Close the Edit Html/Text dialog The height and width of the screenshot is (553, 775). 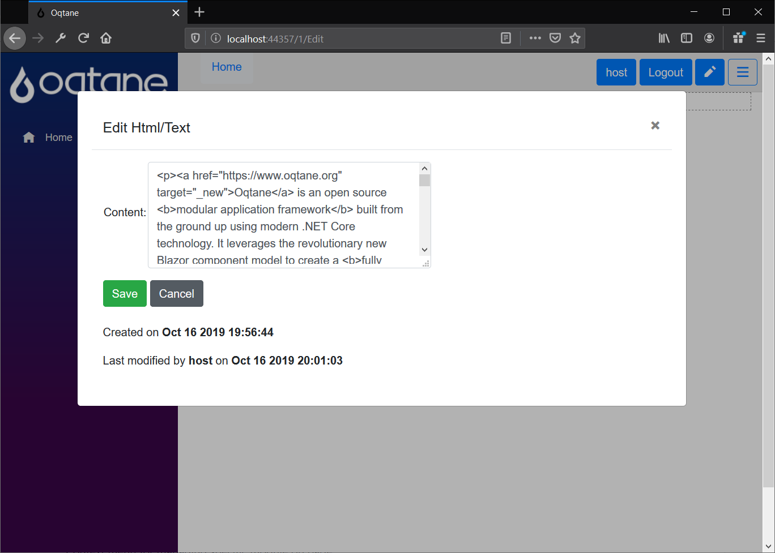click(655, 126)
